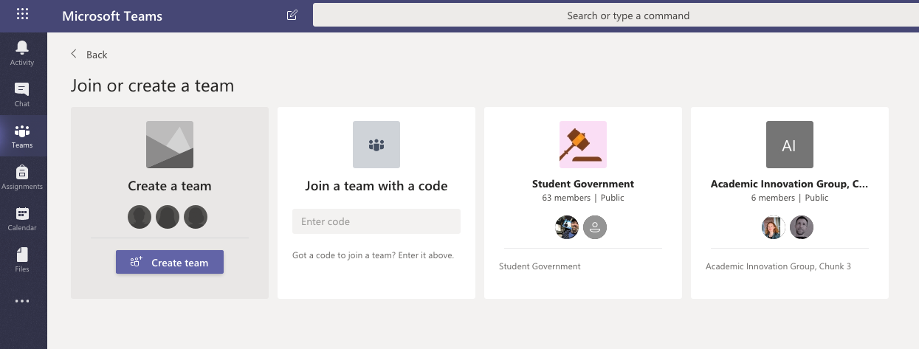Click the '63 members | Public' text

(583, 198)
